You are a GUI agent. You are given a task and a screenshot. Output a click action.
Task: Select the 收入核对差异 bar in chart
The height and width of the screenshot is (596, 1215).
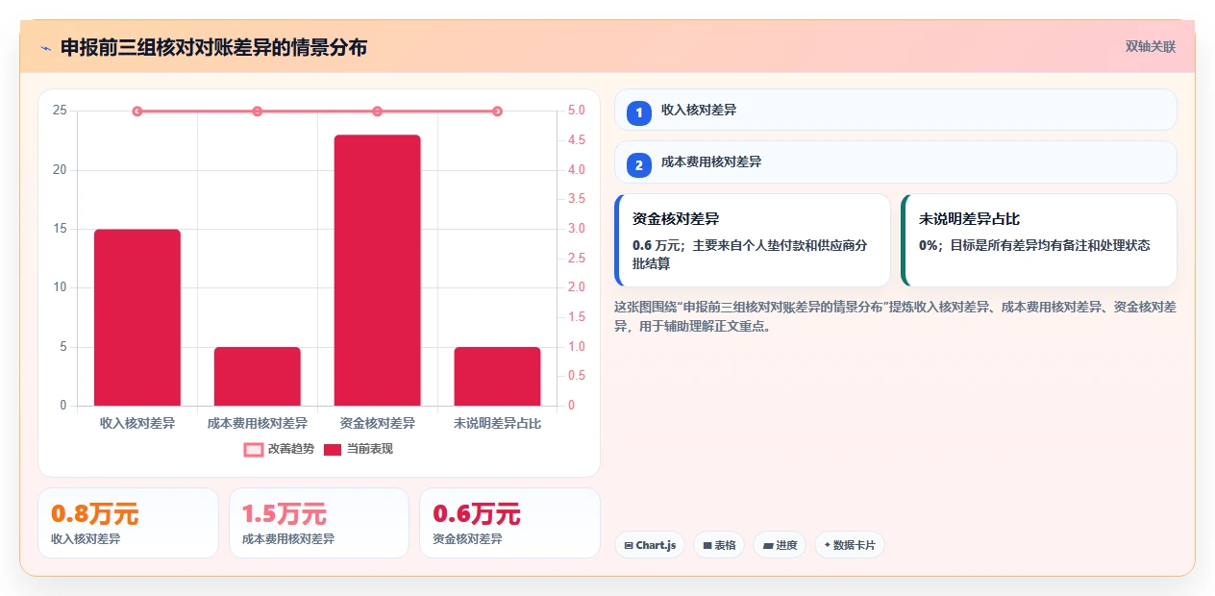(137, 317)
